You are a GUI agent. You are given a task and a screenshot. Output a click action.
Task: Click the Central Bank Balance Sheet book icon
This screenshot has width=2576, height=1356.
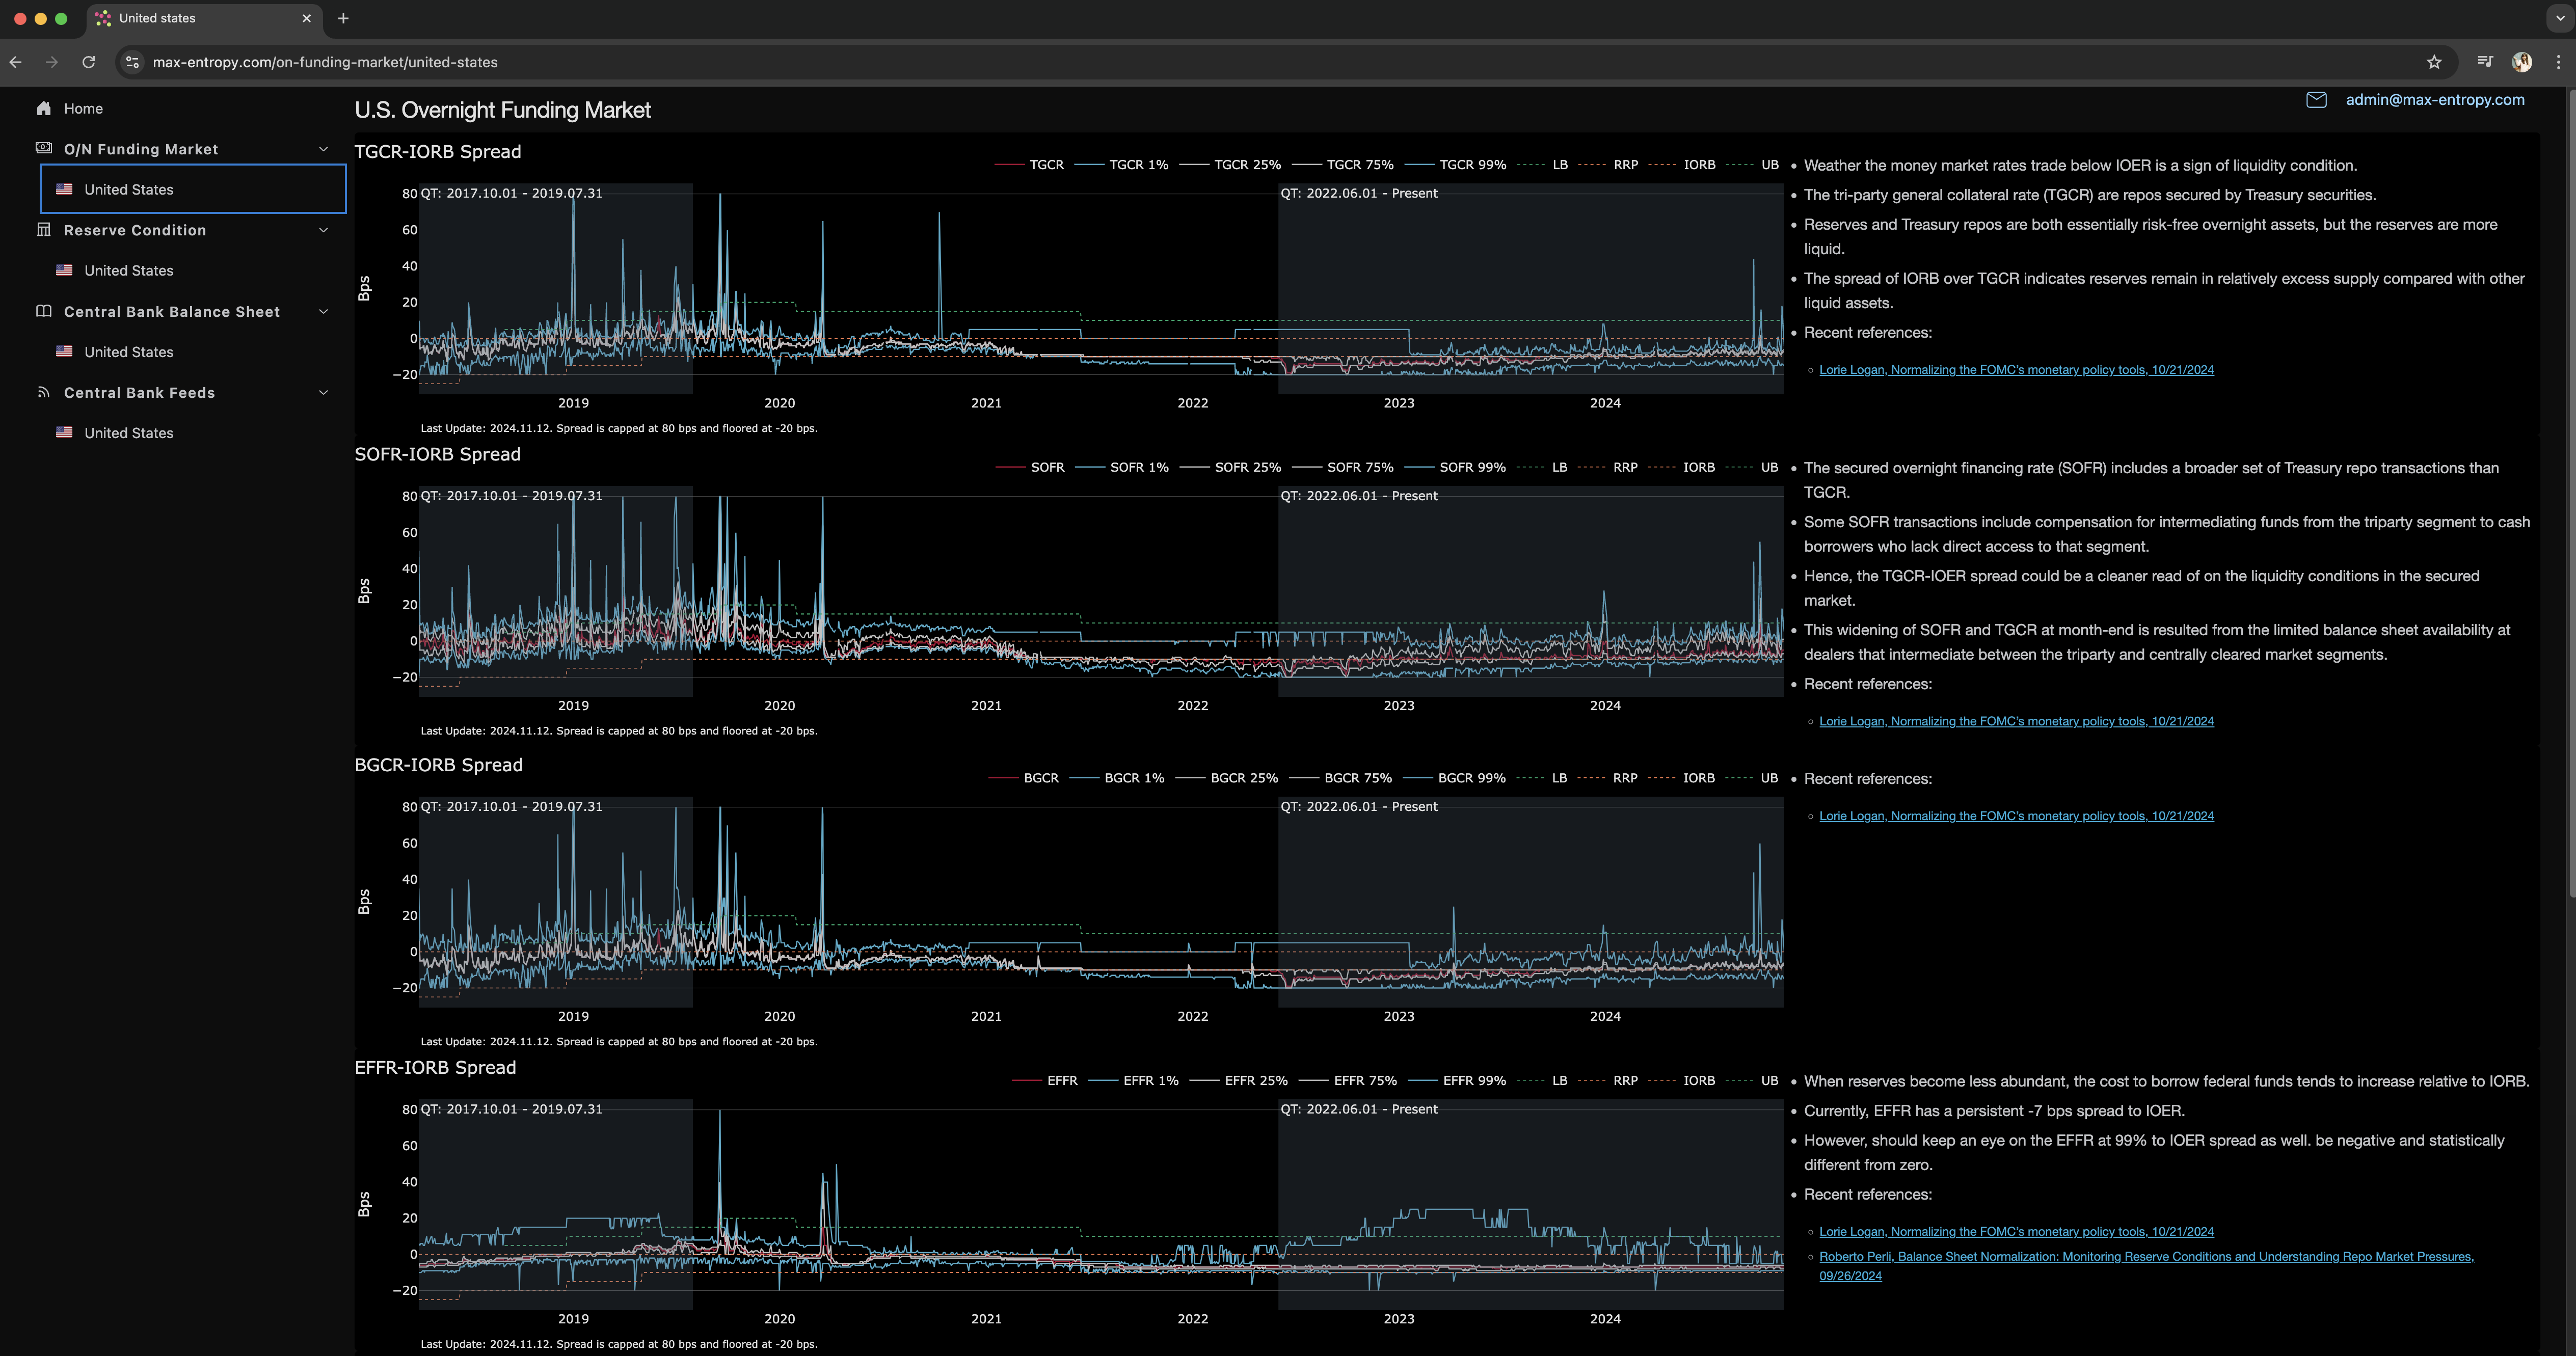[43, 311]
